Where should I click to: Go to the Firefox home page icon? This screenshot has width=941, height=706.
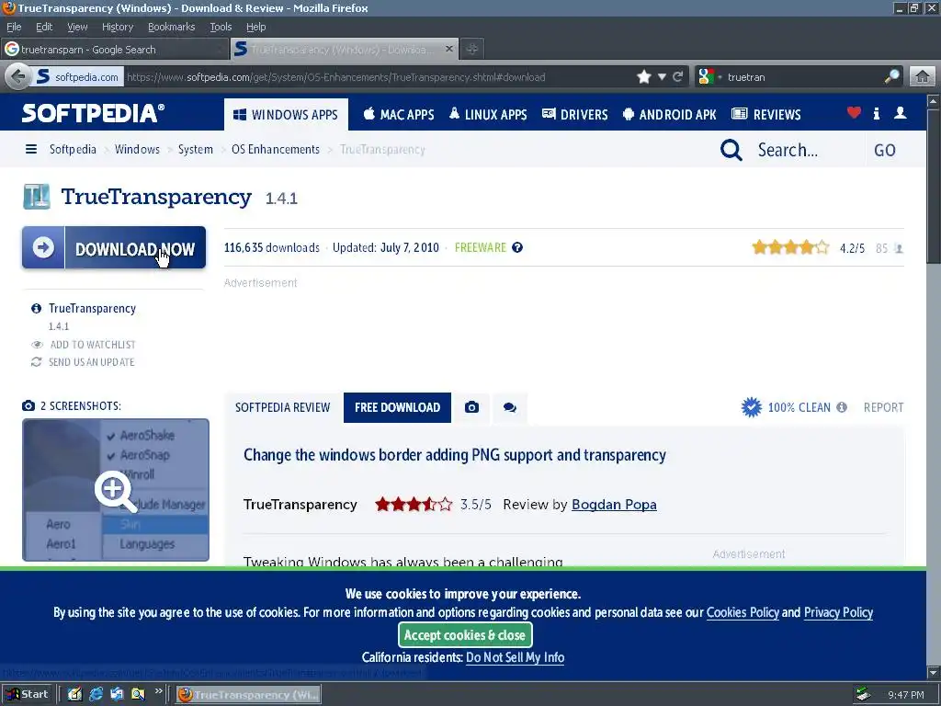pos(923,77)
